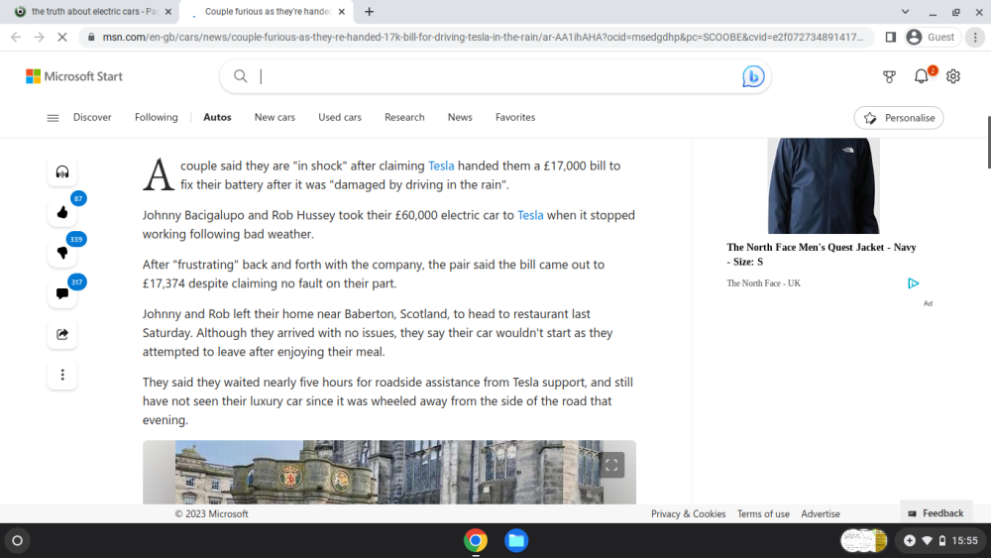
Task: Click first Tesla link in article
Action: pyautogui.click(x=441, y=166)
